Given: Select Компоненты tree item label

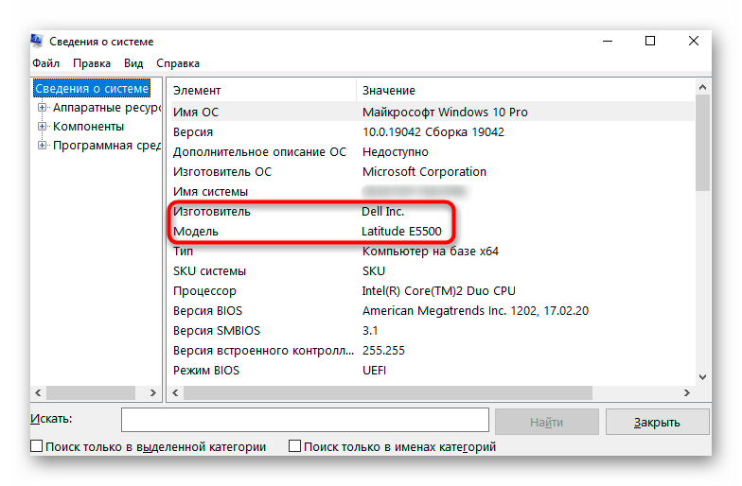Looking at the screenshot, I should pyautogui.click(x=89, y=127).
